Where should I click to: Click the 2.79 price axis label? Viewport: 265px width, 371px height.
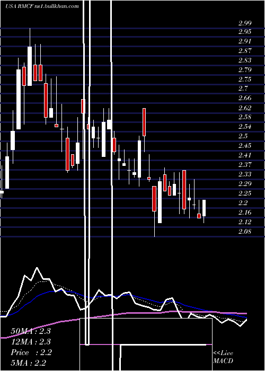tap(245, 69)
